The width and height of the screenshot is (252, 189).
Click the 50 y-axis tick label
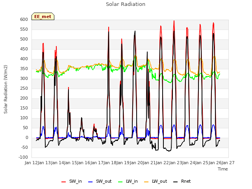click(x=25, y=128)
